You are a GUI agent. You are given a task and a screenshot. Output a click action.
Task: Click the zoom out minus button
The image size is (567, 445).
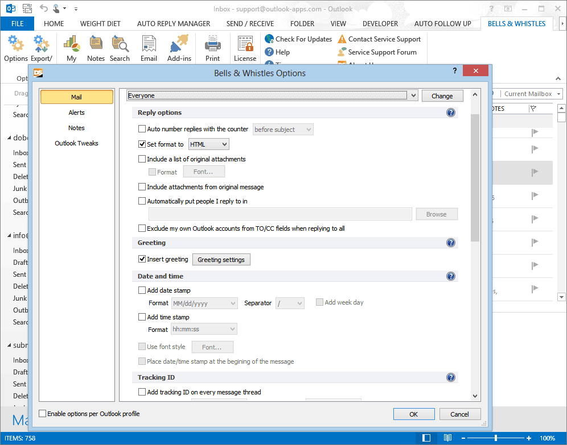pyautogui.click(x=463, y=438)
